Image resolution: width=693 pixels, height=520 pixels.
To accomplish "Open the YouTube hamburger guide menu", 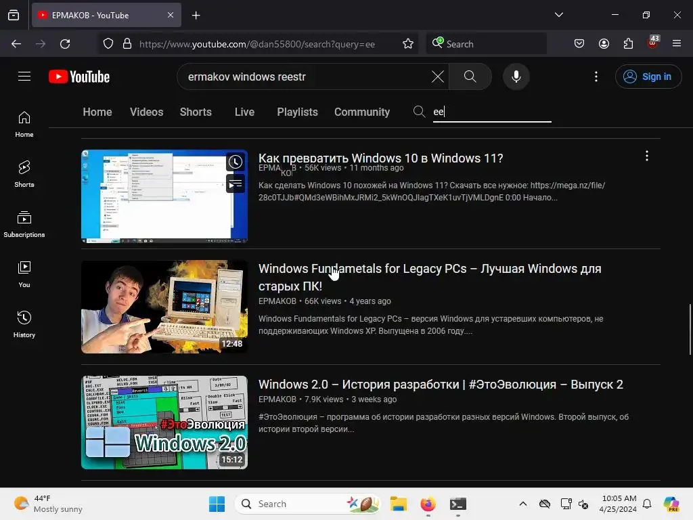I will click(x=24, y=77).
